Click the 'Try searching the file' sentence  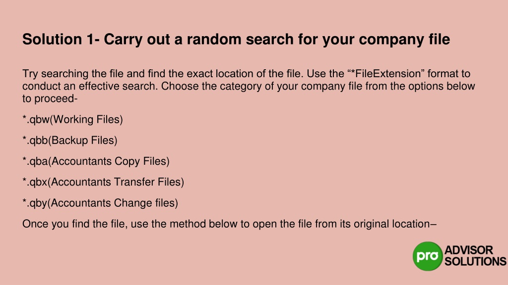pos(163,73)
